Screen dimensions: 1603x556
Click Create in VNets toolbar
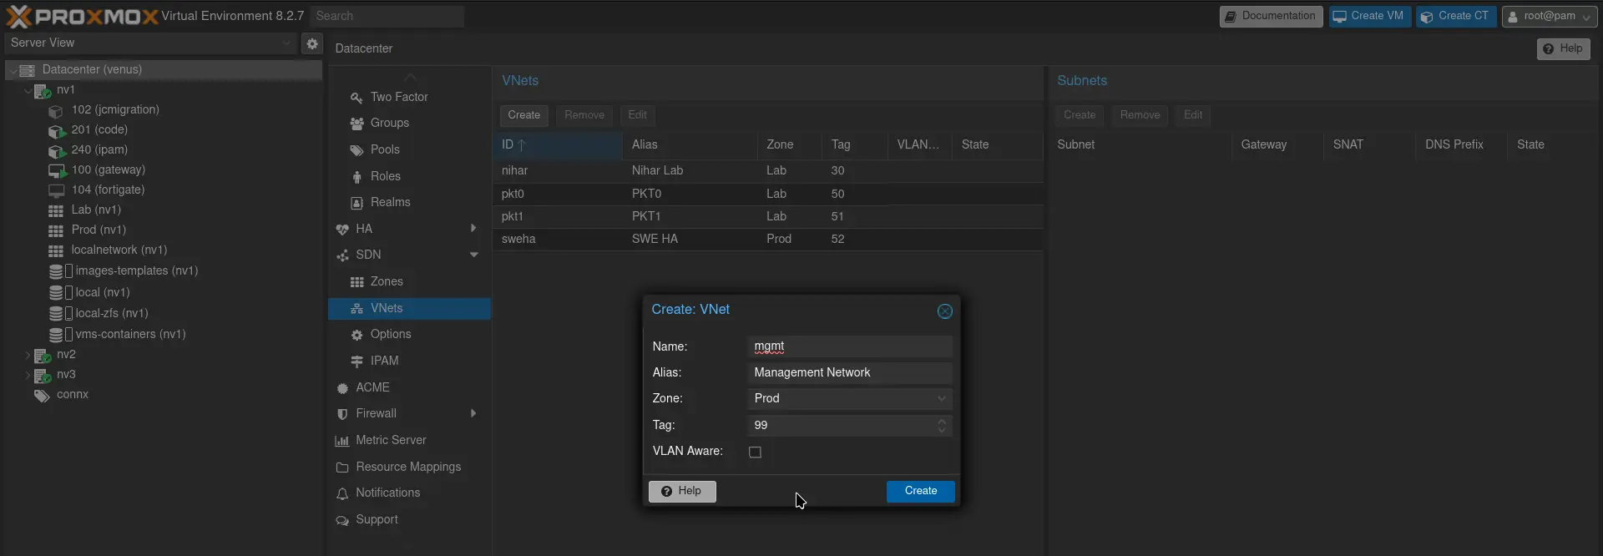(x=523, y=115)
